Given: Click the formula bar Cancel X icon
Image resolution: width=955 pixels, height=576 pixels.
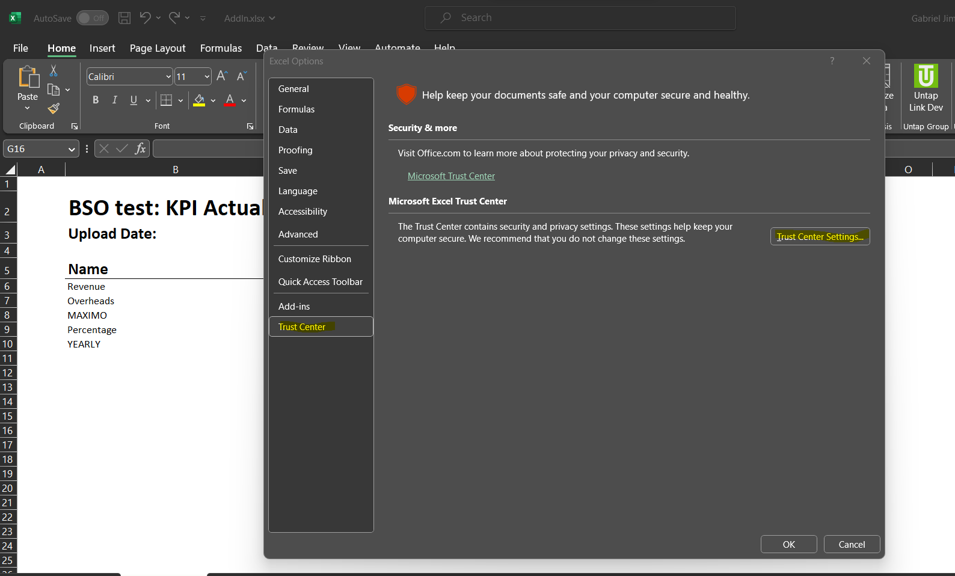Looking at the screenshot, I should [x=104, y=149].
